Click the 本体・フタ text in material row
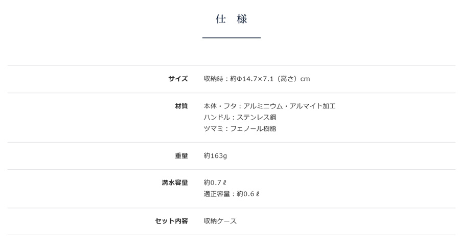 click(217, 106)
